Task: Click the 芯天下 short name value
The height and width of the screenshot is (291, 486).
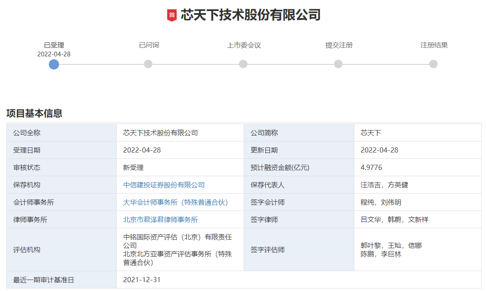Action: [x=371, y=133]
